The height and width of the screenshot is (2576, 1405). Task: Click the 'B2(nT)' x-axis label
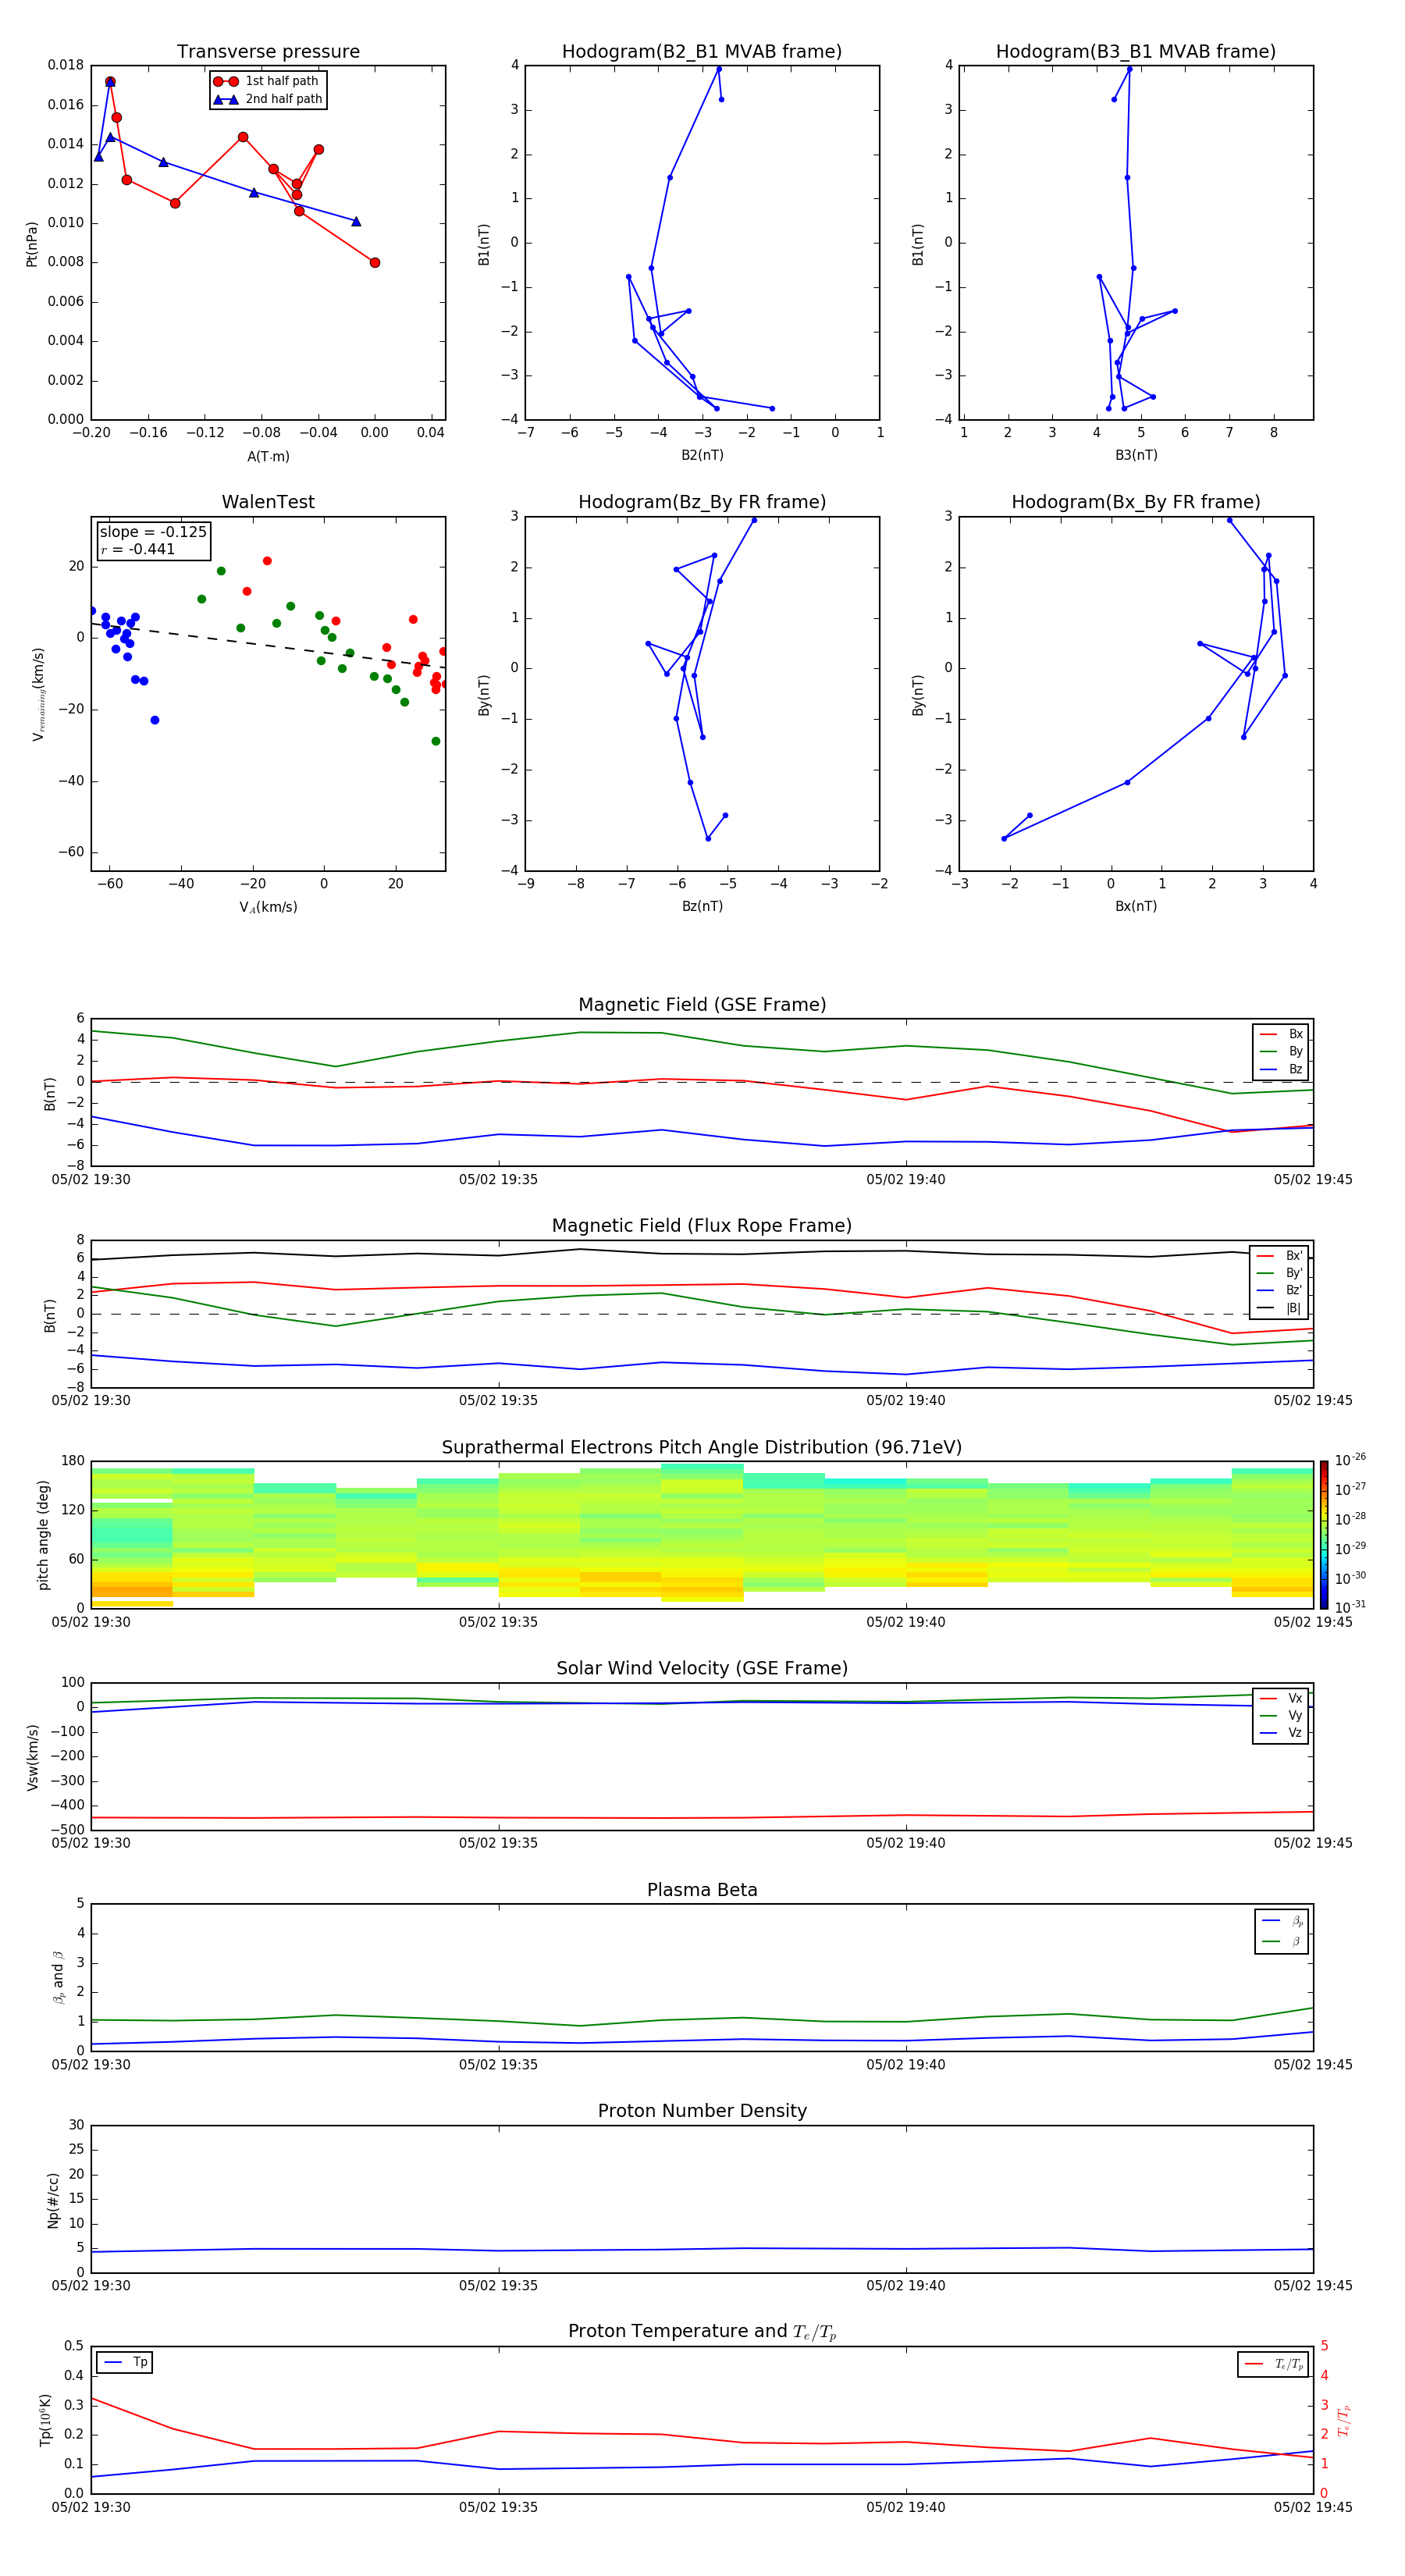(x=702, y=455)
